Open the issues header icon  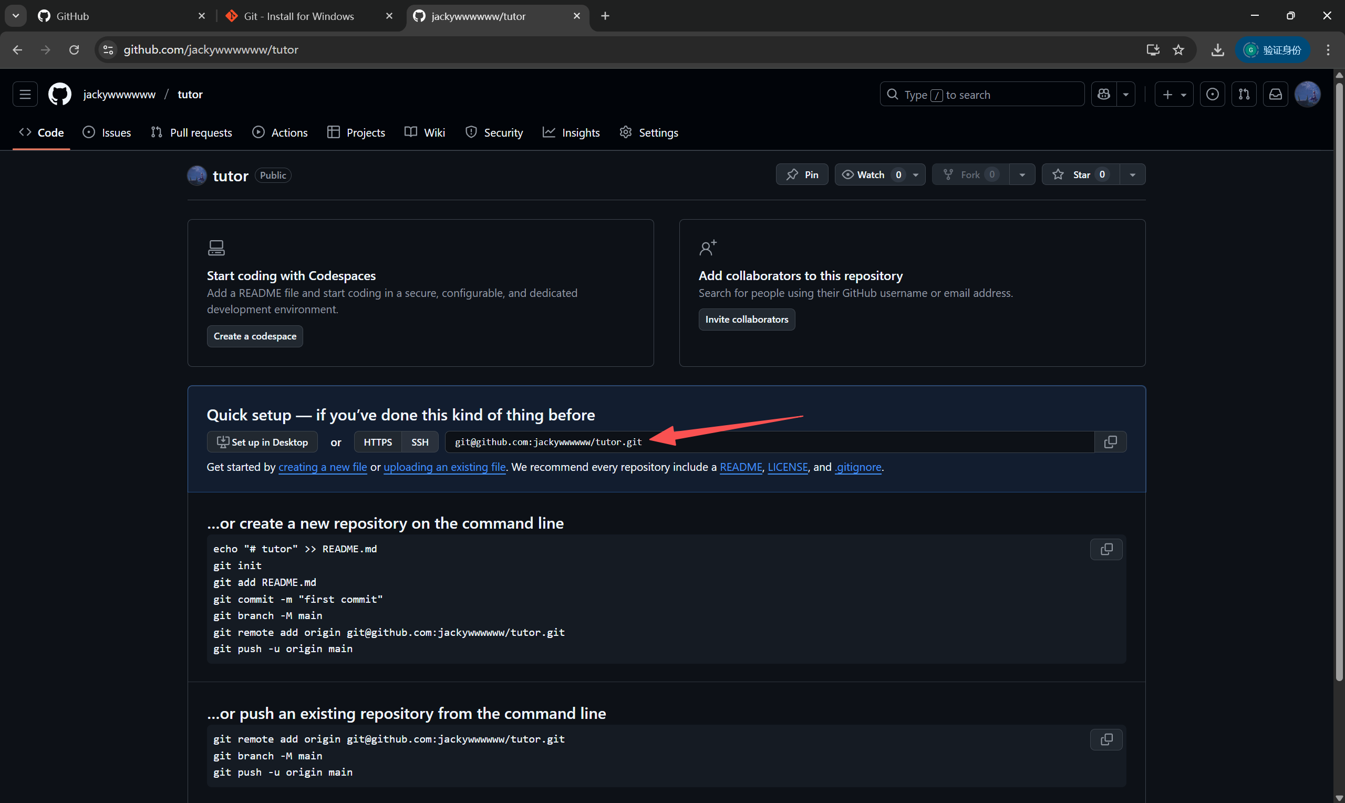pos(1213,94)
